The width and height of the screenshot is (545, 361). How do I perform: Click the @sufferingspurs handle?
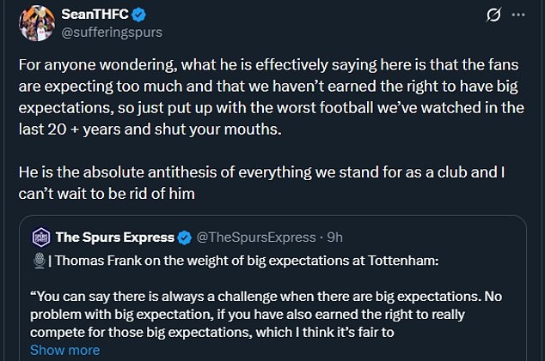click(111, 32)
